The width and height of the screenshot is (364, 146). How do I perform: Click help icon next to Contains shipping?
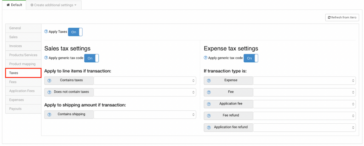[49, 114]
